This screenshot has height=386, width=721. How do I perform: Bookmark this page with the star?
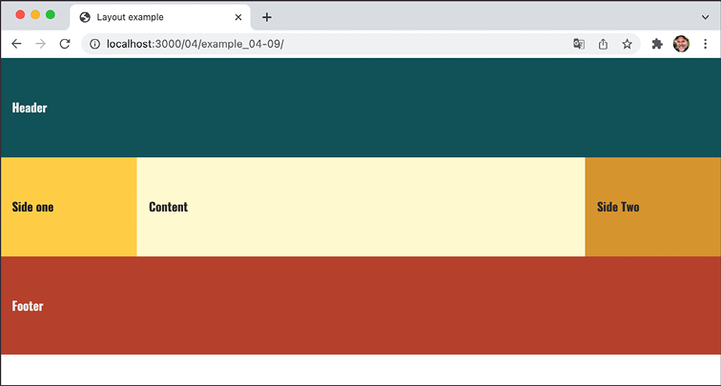(627, 44)
